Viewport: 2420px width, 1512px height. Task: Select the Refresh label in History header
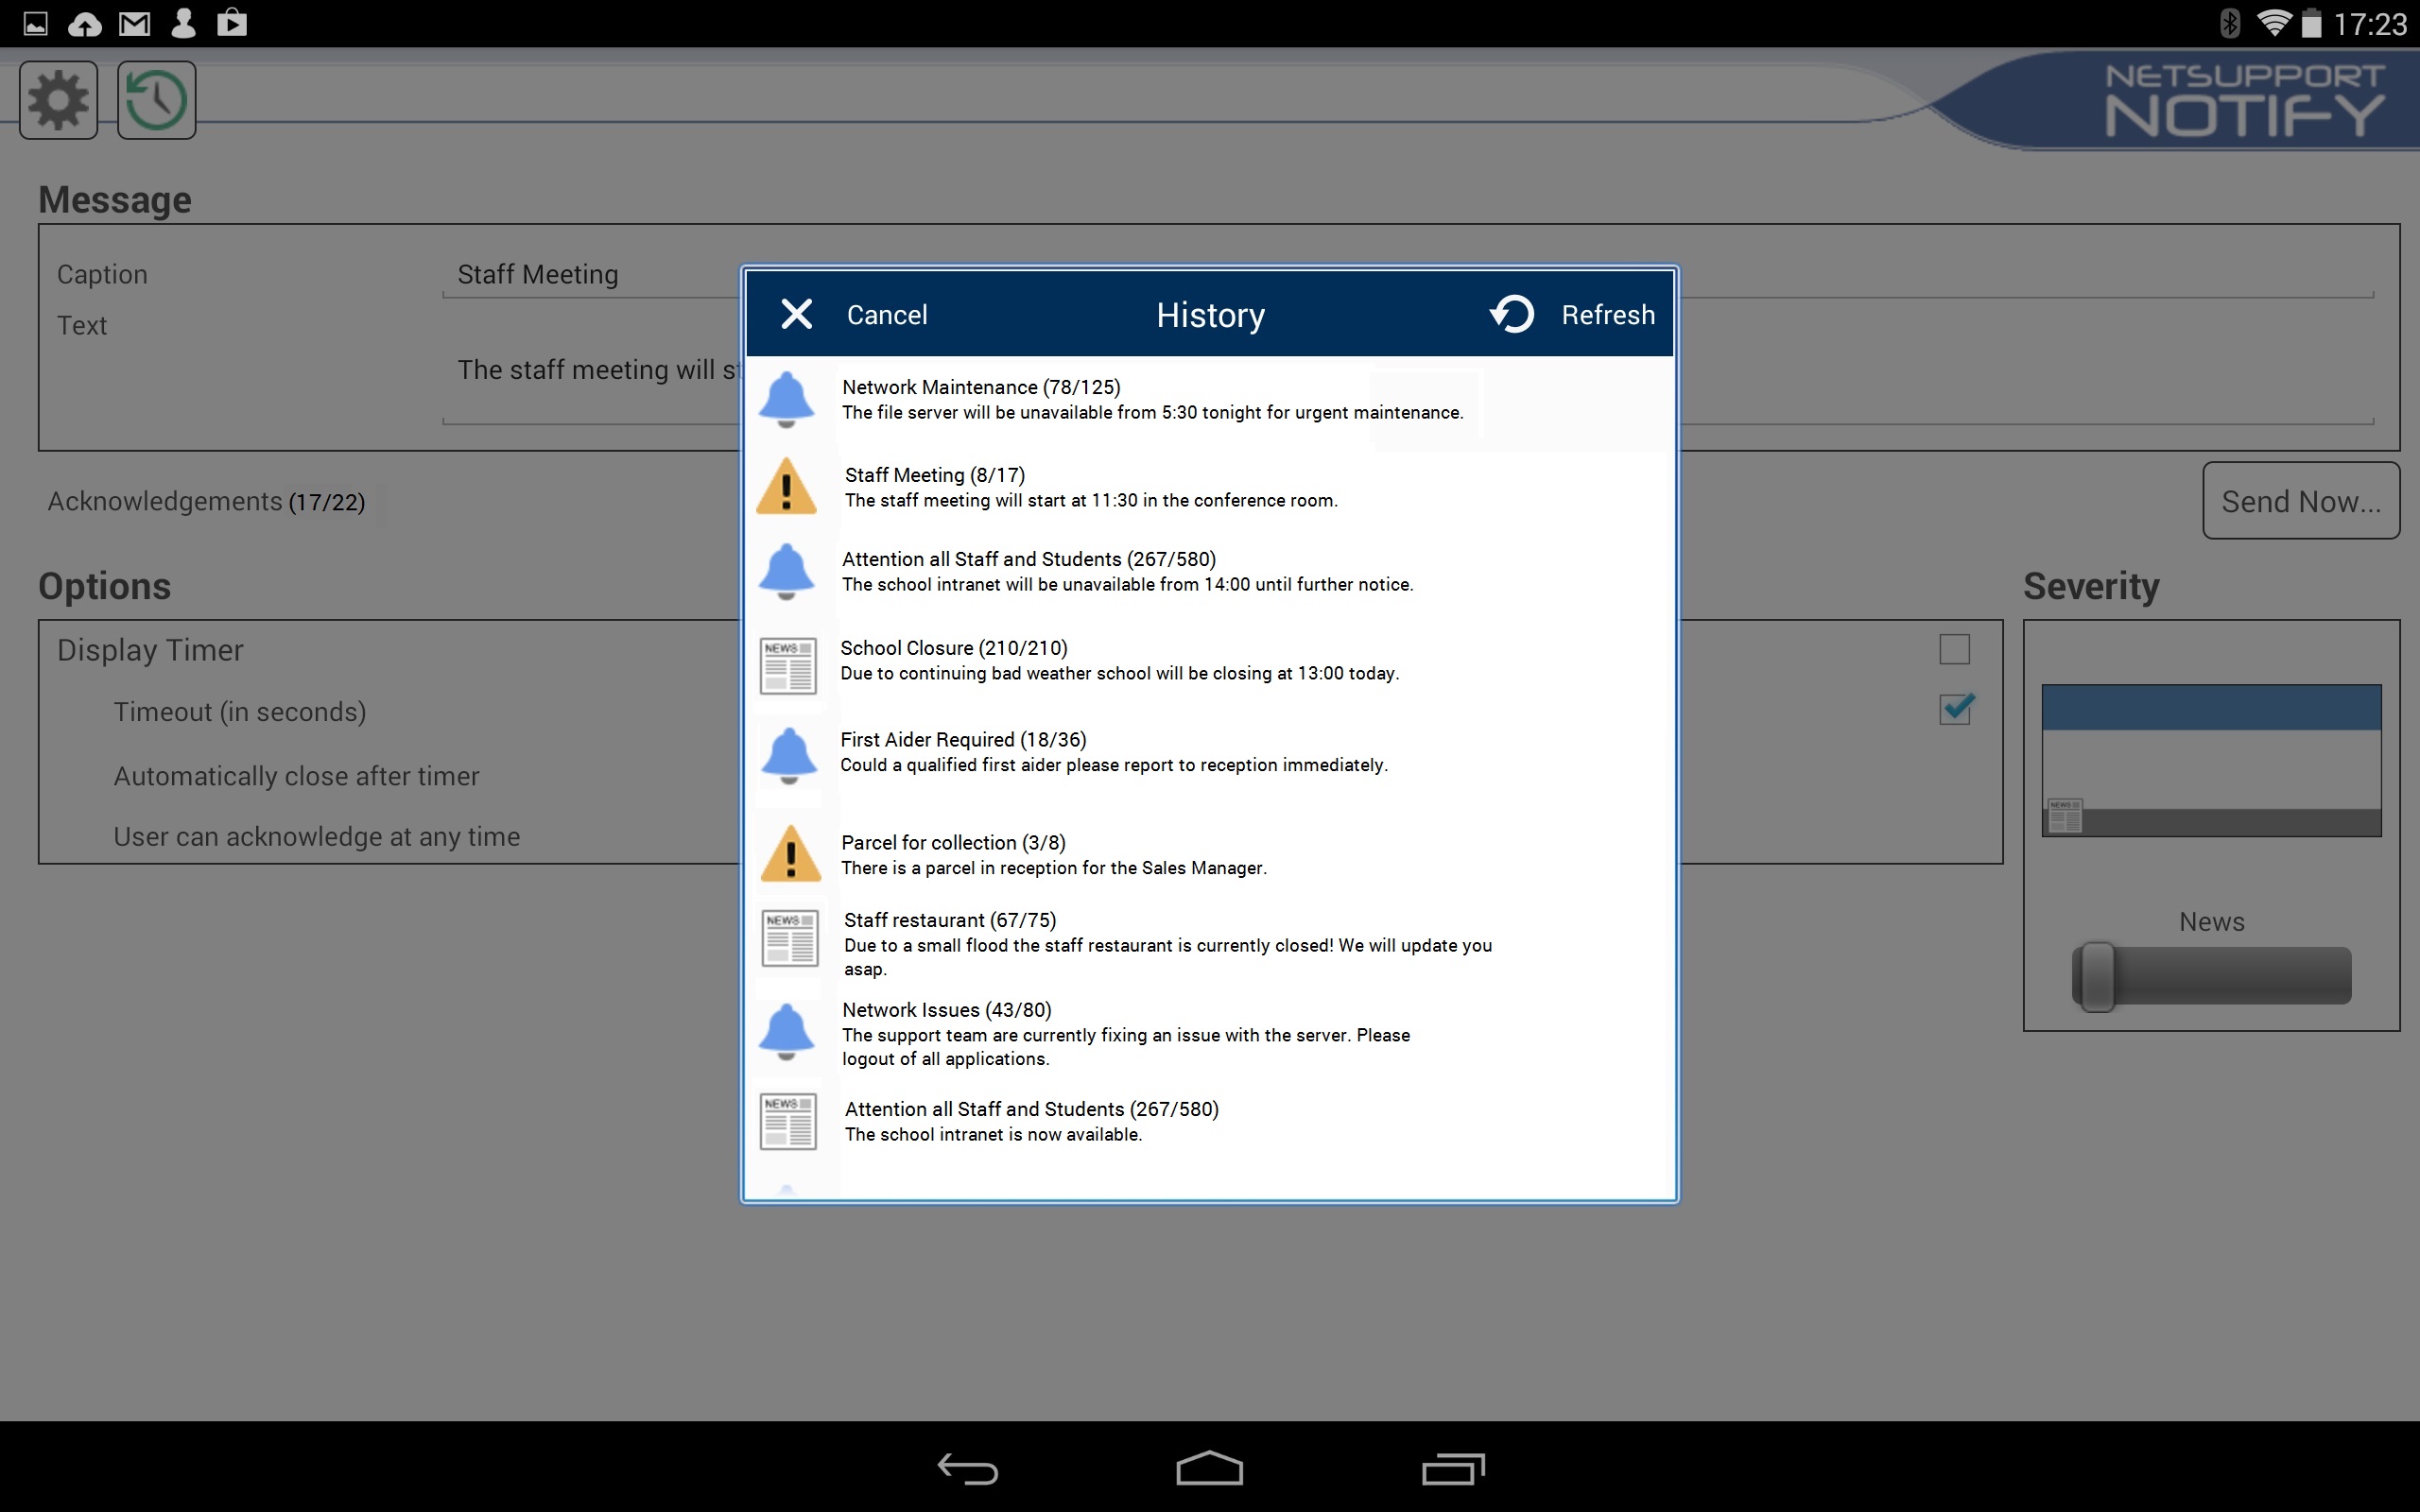point(1607,314)
